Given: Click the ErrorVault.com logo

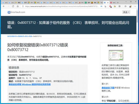Looking at the screenshot, I should point(16,12).
